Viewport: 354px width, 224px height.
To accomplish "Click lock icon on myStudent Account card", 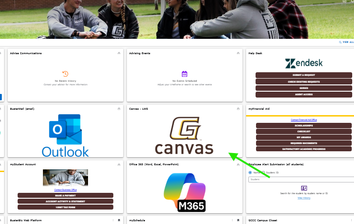I will click(119, 164).
